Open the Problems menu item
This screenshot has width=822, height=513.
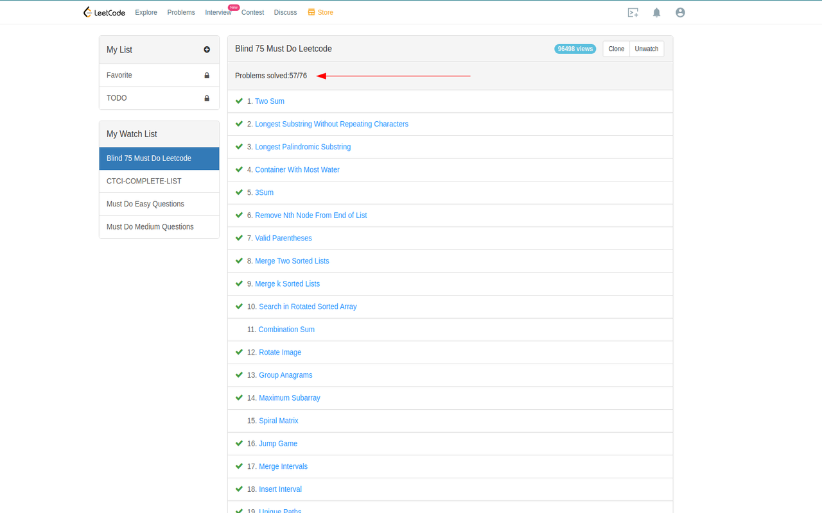tap(180, 12)
